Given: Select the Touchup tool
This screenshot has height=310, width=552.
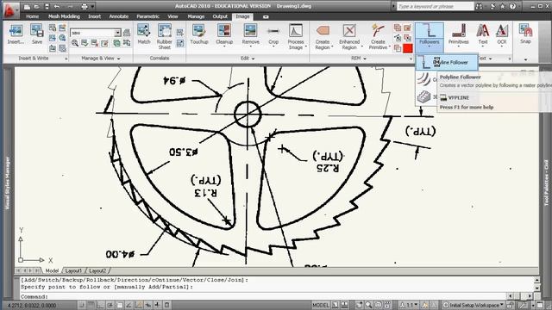Looking at the screenshot, I should (199, 34).
